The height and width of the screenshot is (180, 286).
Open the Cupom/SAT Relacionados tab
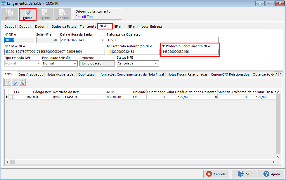[x=230, y=74]
